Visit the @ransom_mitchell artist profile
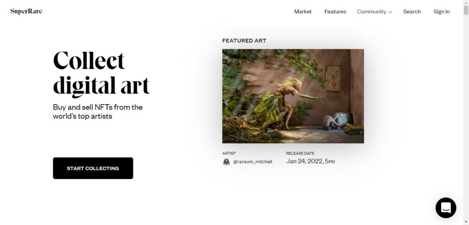Viewport: 469px width, 225px height. pyautogui.click(x=252, y=162)
